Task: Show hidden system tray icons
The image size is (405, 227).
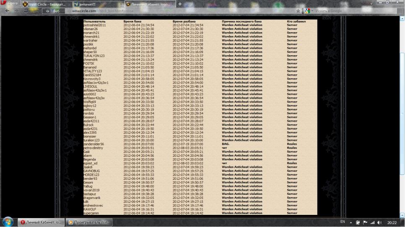Action: (351, 222)
